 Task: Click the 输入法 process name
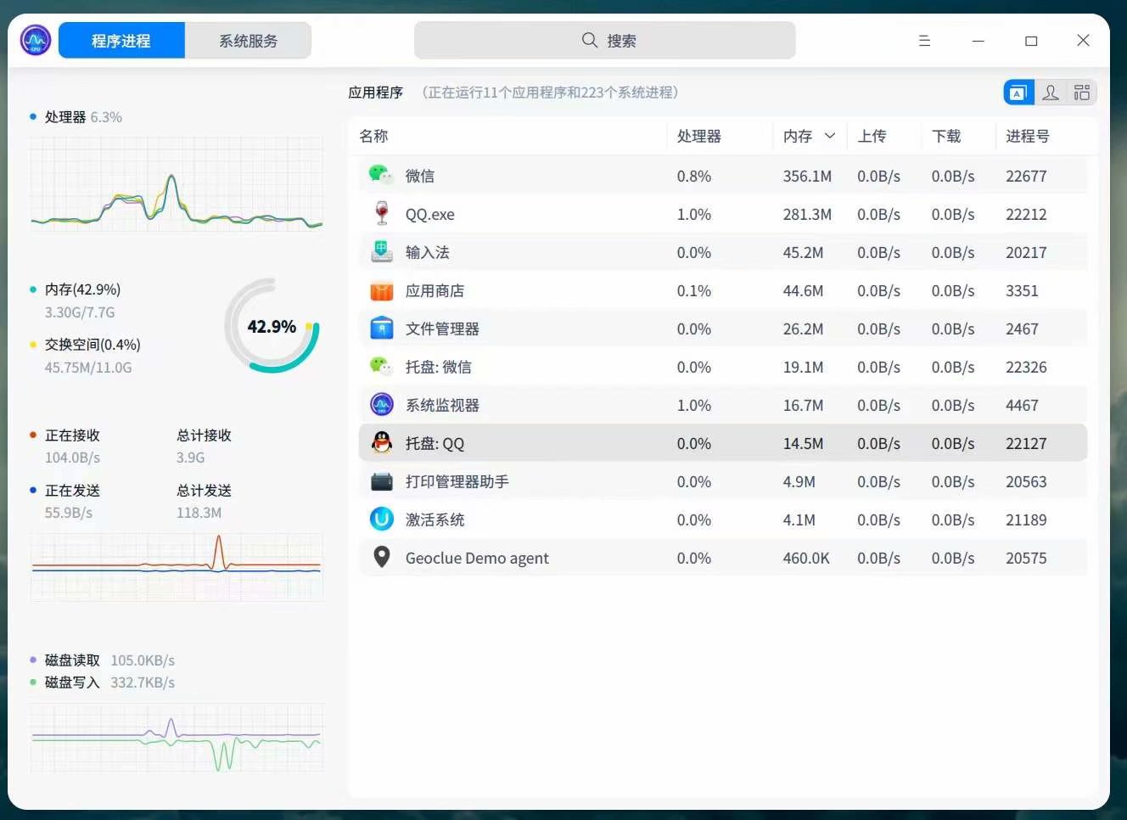point(428,252)
